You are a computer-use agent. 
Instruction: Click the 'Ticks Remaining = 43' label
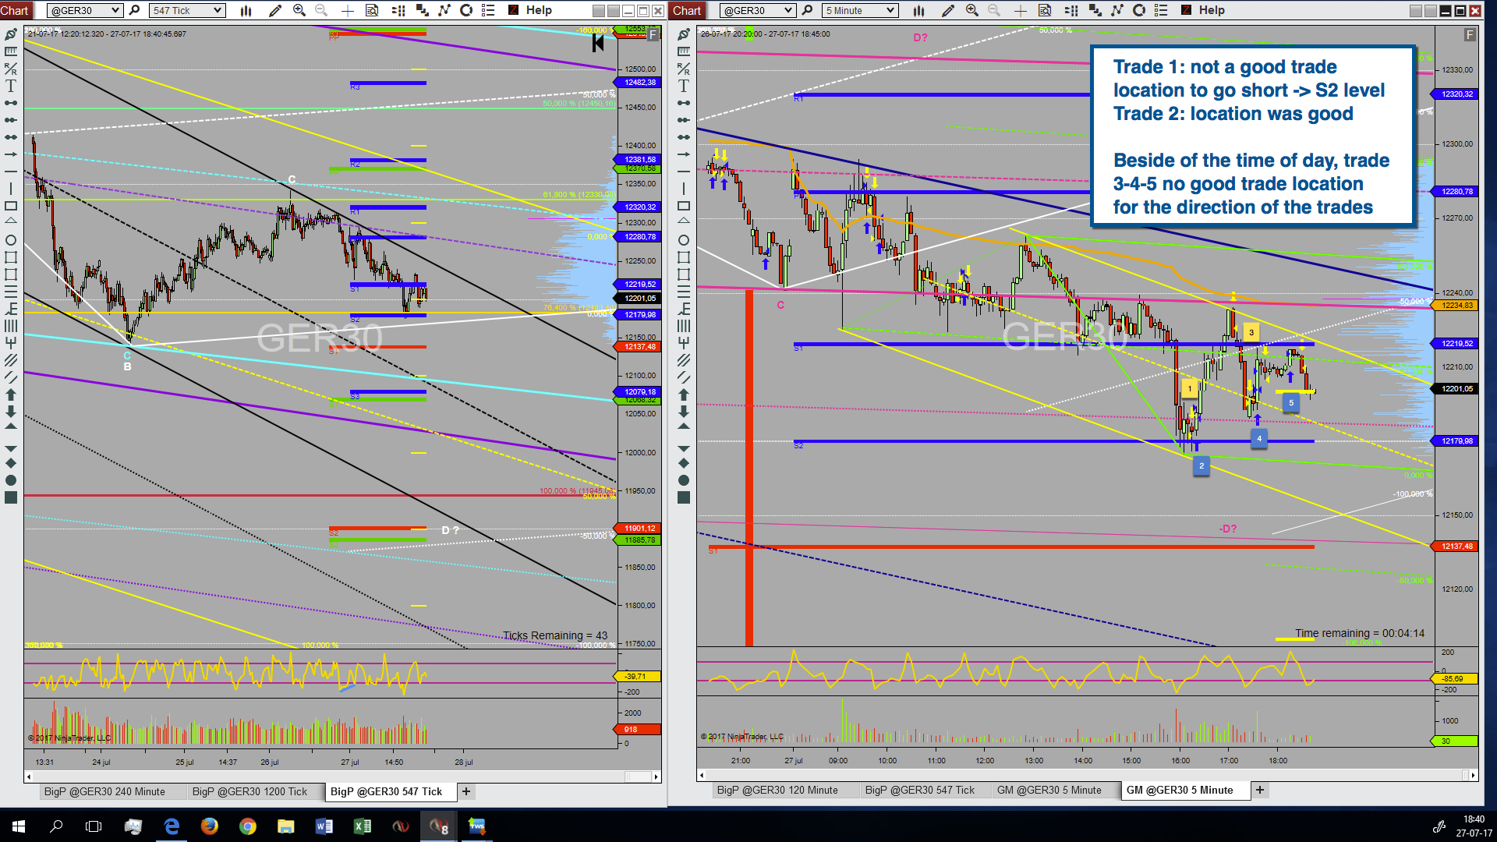point(554,635)
